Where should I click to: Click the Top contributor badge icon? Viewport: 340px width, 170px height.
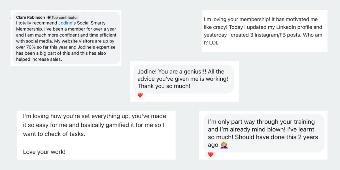click(x=49, y=18)
